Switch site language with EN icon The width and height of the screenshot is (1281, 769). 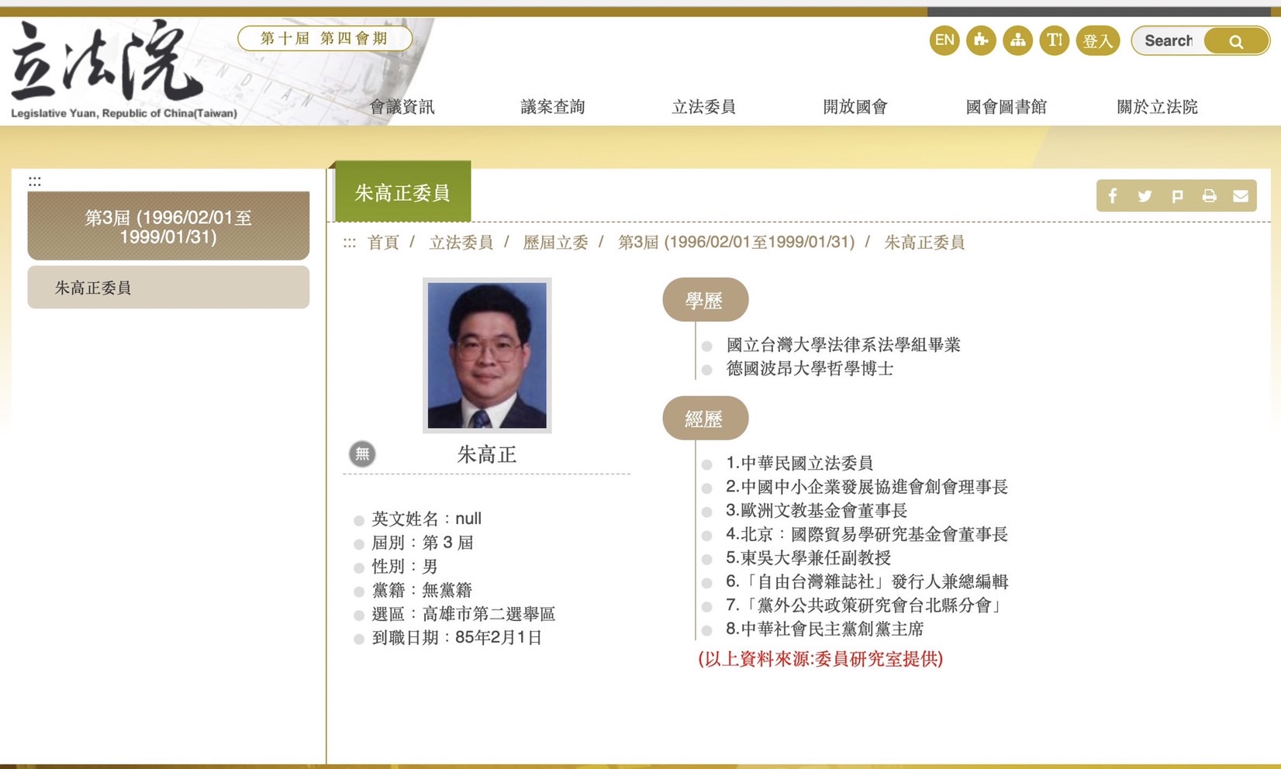coord(944,40)
